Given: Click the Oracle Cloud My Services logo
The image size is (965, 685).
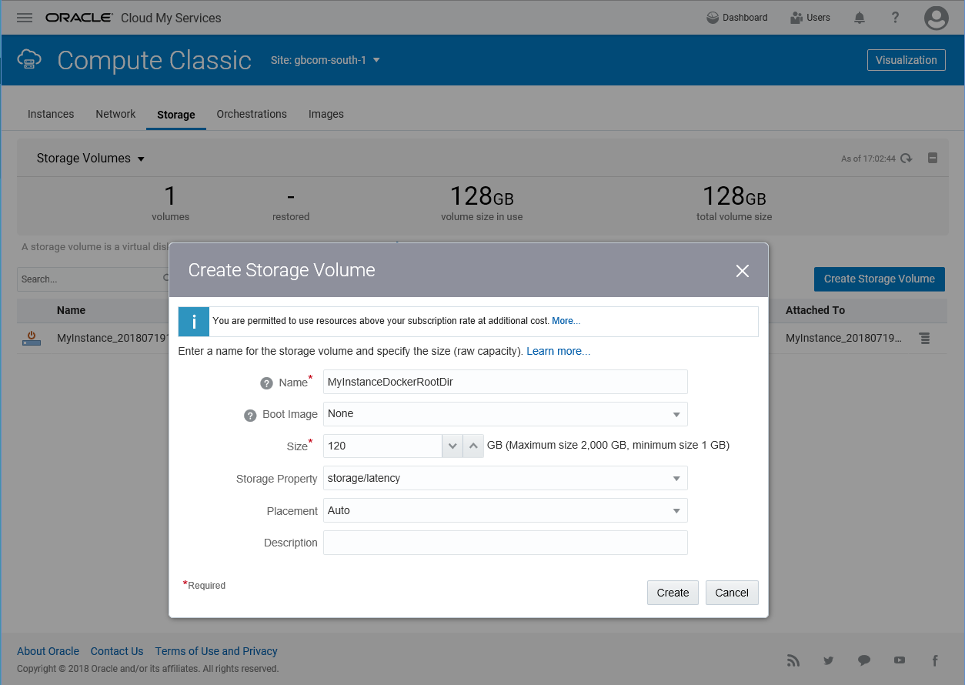Looking at the screenshot, I should (x=133, y=18).
